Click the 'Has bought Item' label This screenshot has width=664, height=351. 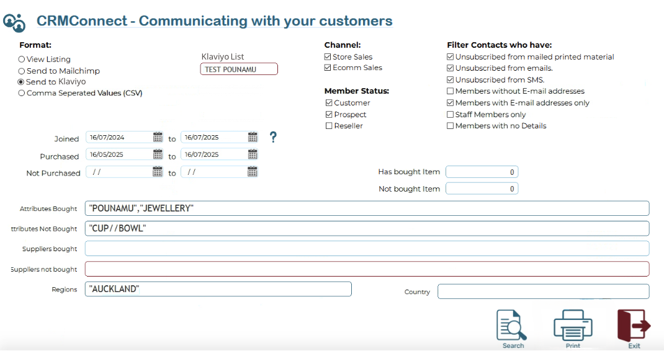pos(409,172)
